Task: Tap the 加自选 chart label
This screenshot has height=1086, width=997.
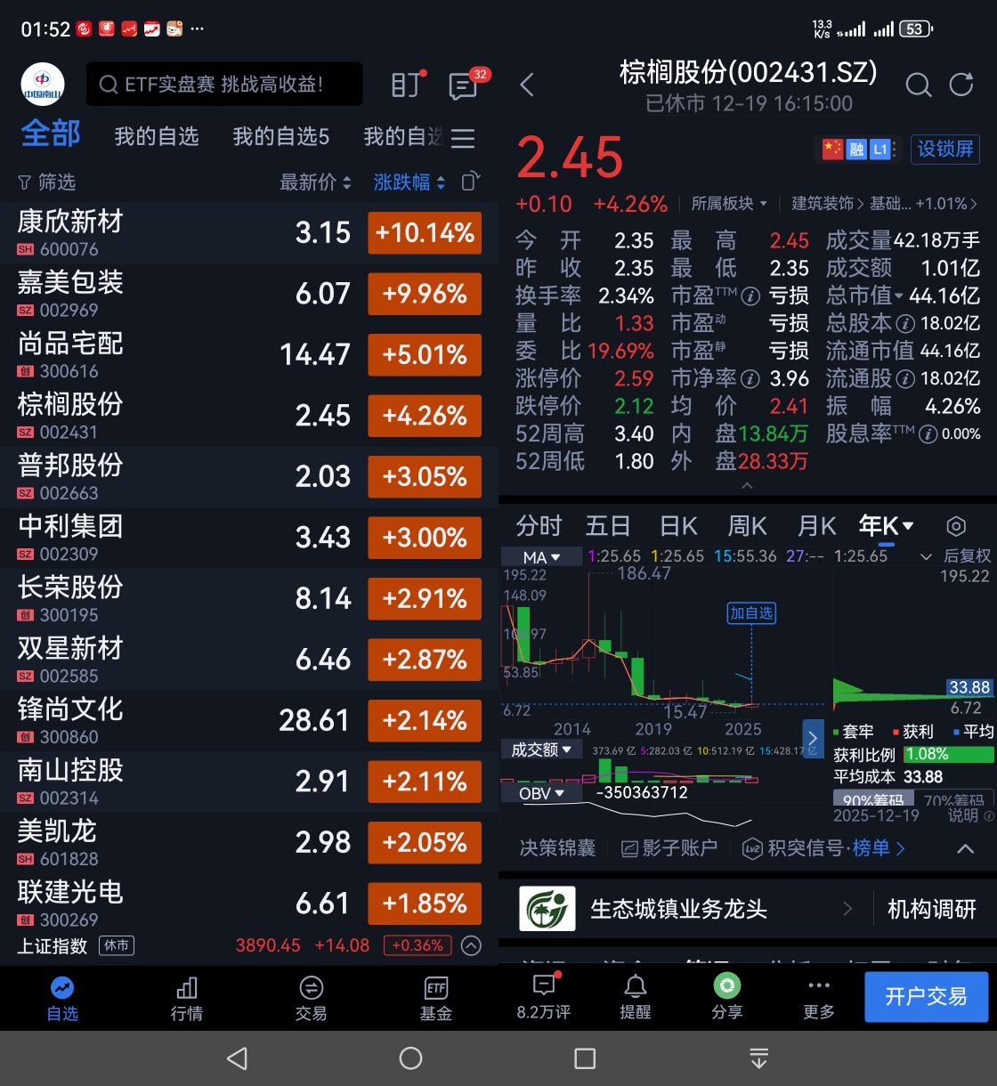Action: (752, 613)
